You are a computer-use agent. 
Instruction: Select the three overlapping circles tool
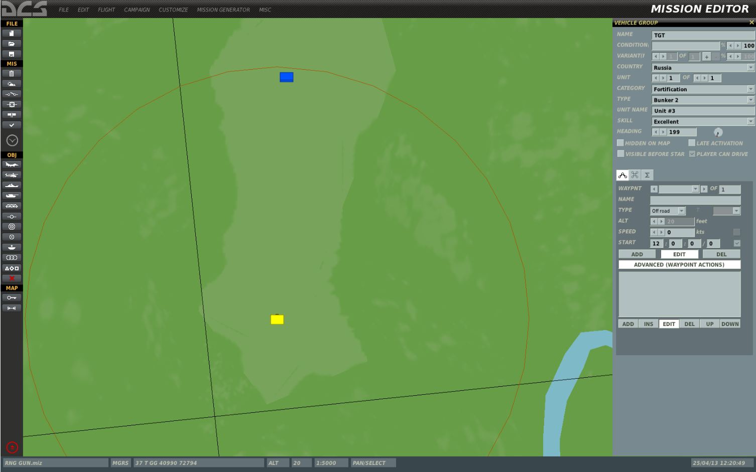point(12,257)
